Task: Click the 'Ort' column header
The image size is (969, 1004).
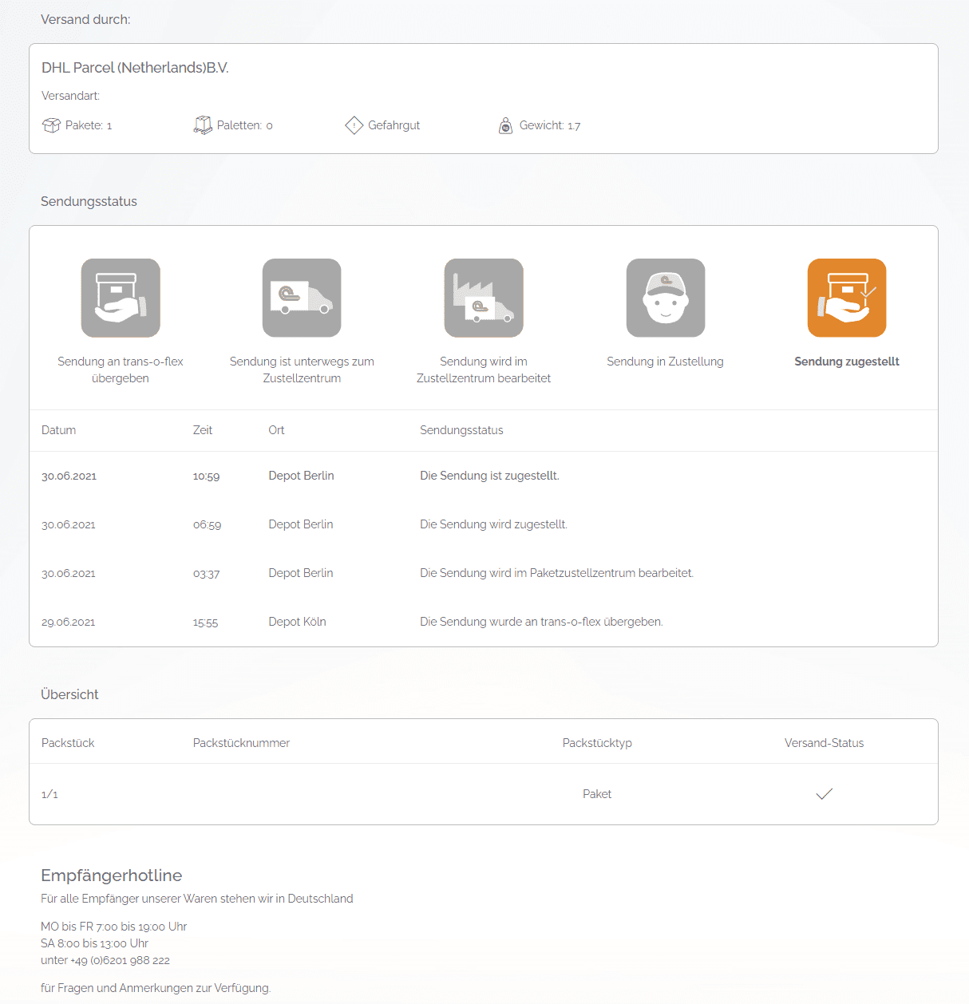Action: [x=276, y=430]
